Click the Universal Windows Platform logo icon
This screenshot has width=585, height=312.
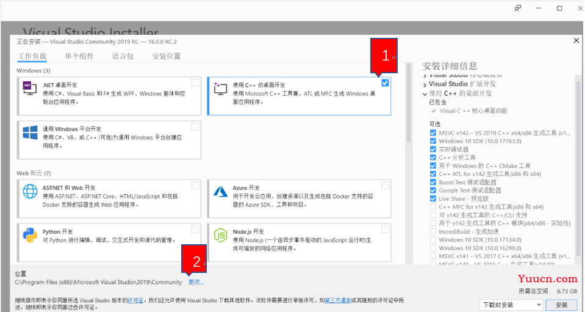pyautogui.click(x=30, y=132)
